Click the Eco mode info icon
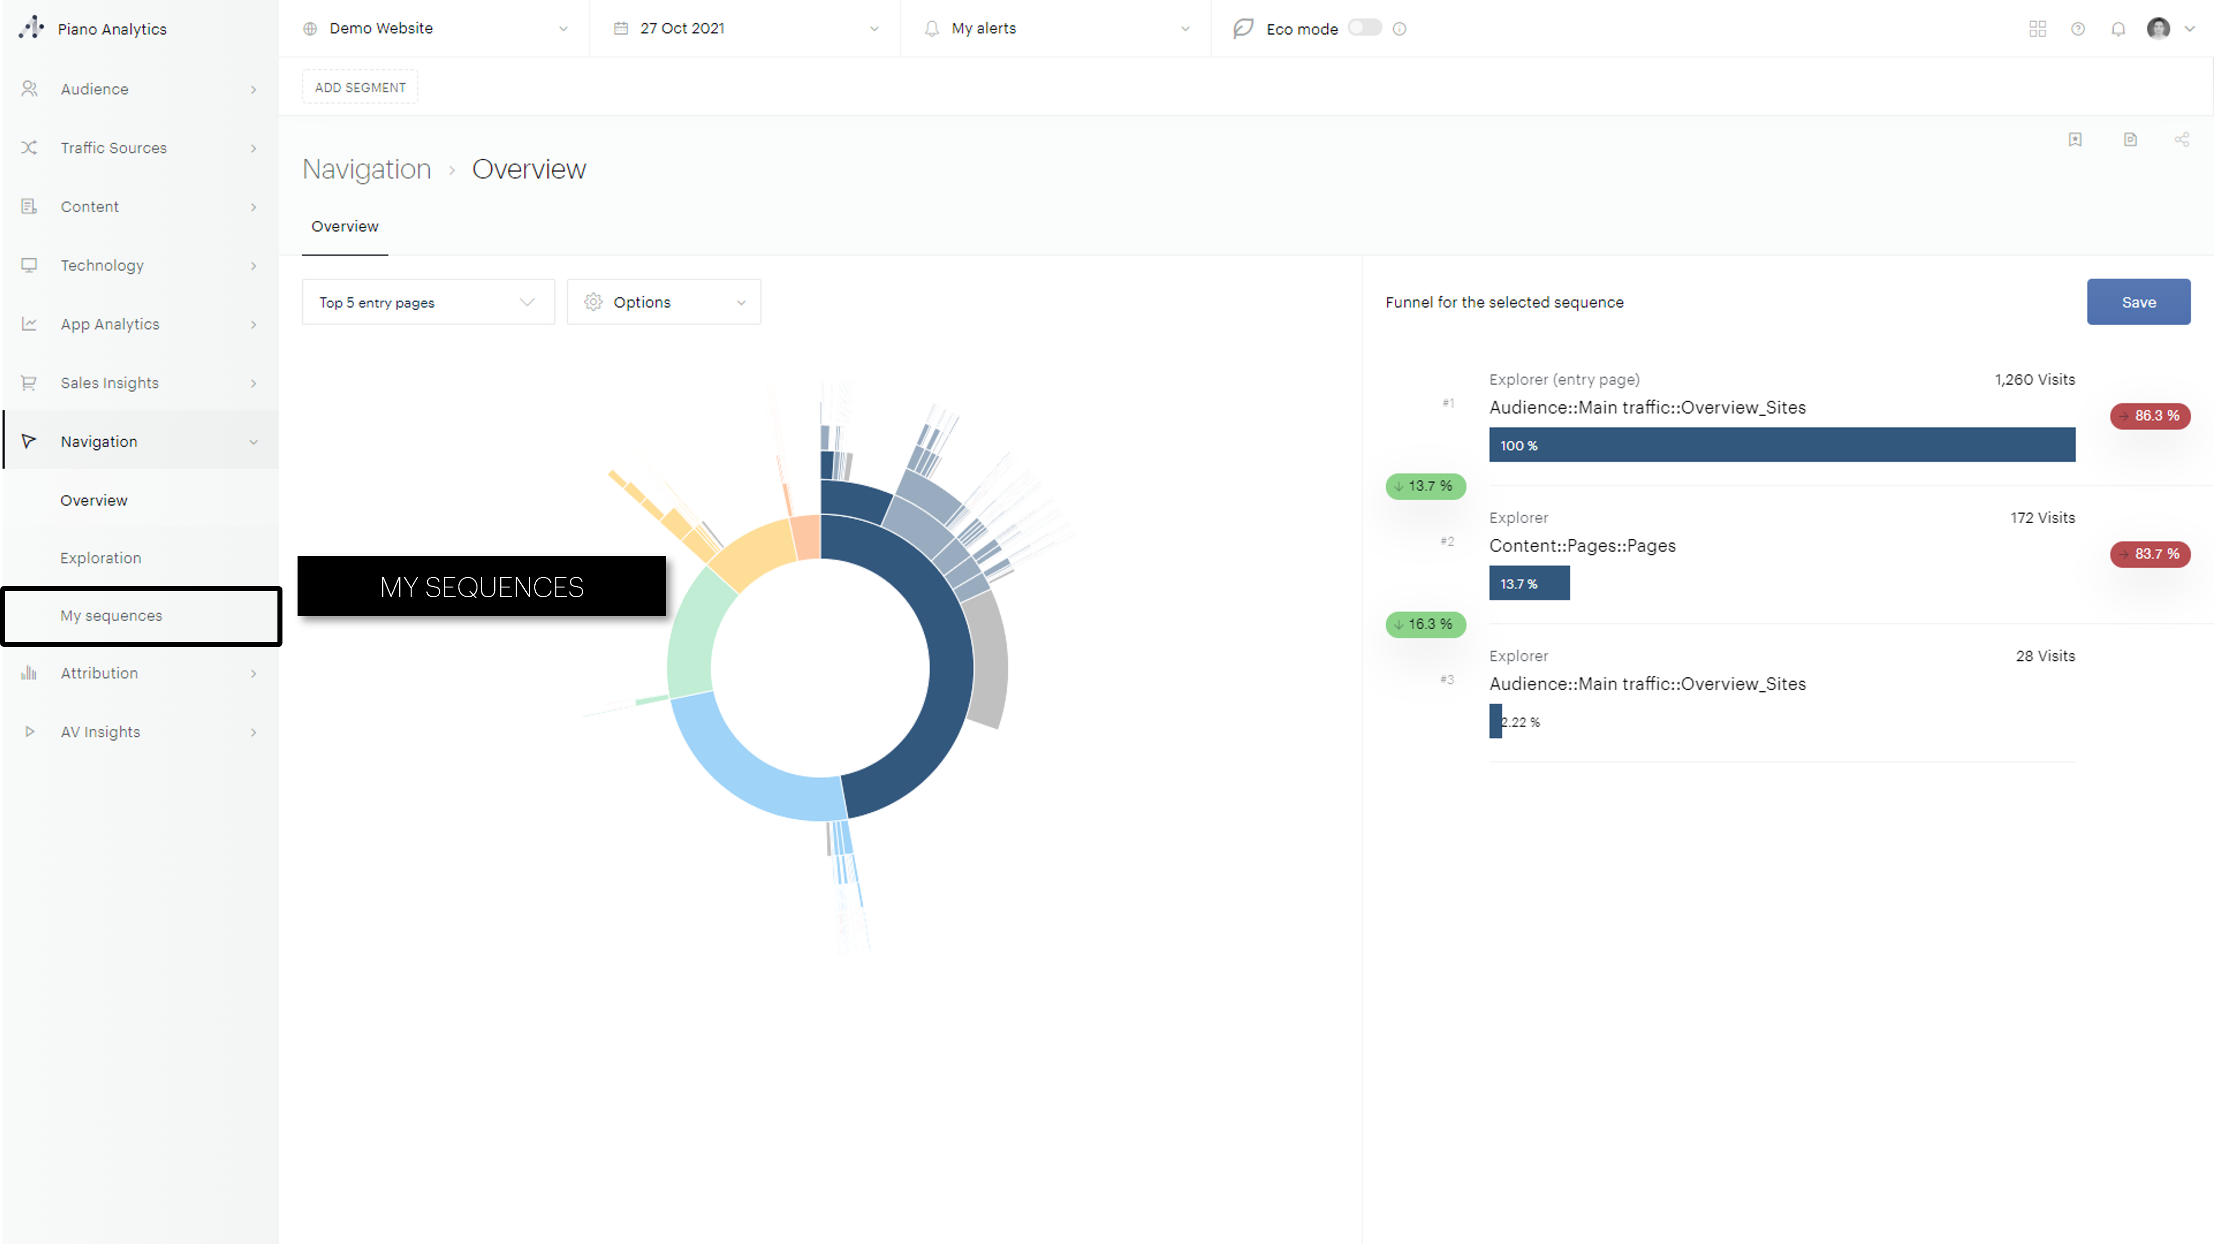Image resolution: width=2214 pixels, height=1244 pixels. (1399, 28)
